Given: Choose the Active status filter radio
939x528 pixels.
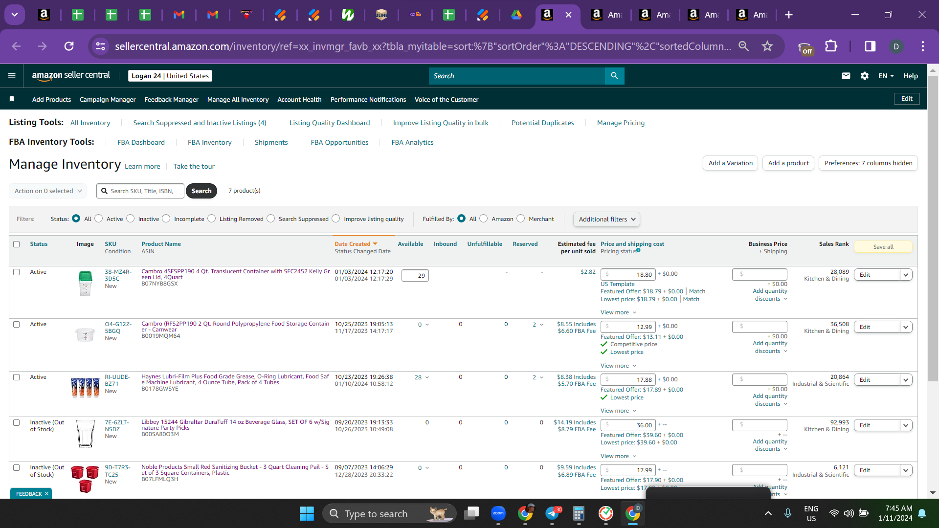Looking at the screenshot, I should tap(99, 219).
